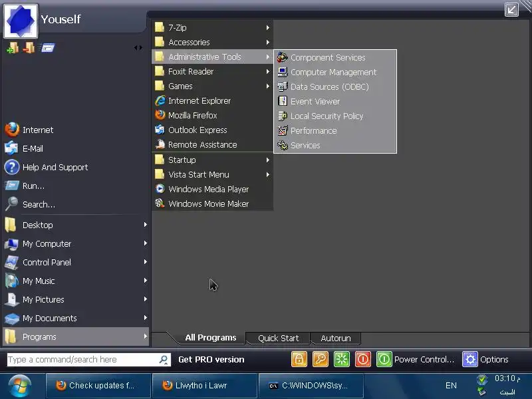Expand the My Documents submenu
Screen dimensions: 532x399
tap(76, 319)
